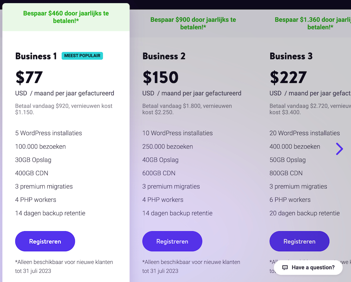Register for the Business 3 plan
Viewport: 351px width, 282px height.
point(299,241)
